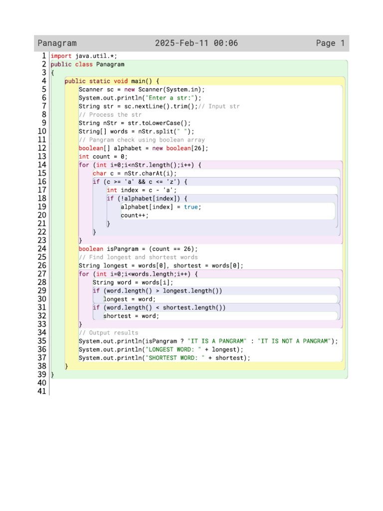Click 'if (word.length() > longest.length())' line

pos(157,291)
